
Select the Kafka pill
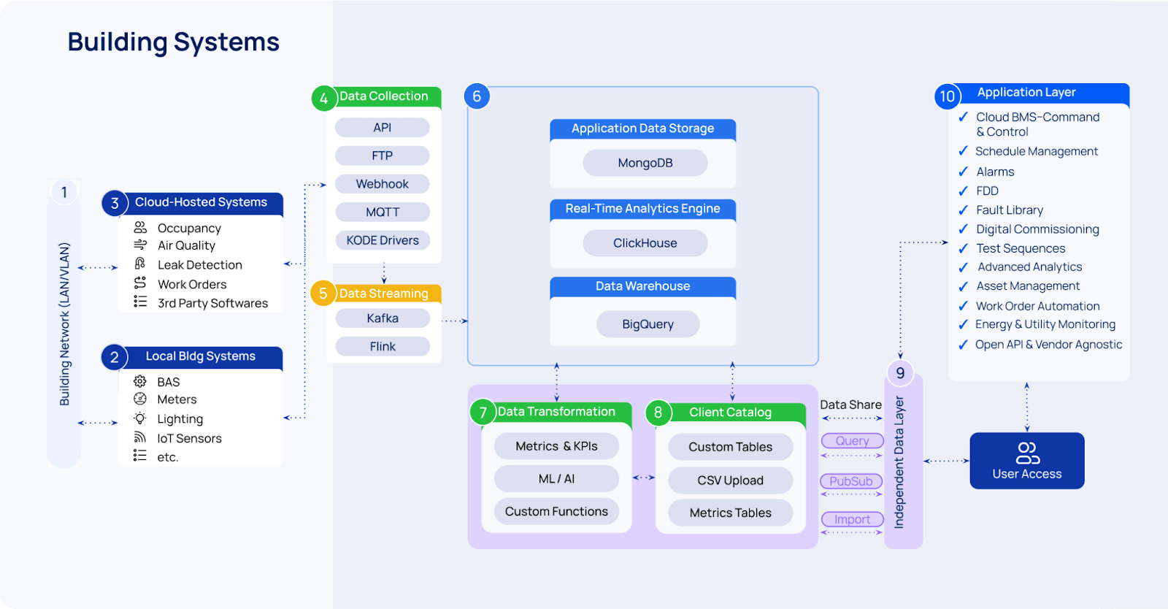383,318
